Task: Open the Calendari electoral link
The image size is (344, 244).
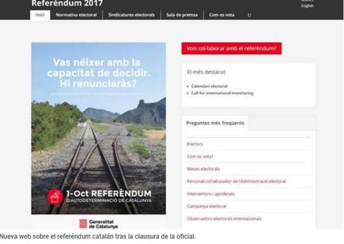Action: [209, 86]
